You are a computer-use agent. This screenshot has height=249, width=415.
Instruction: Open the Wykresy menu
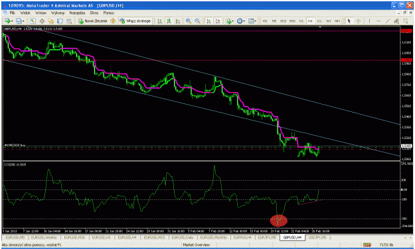pyautogui.click(x=58, y=13)
